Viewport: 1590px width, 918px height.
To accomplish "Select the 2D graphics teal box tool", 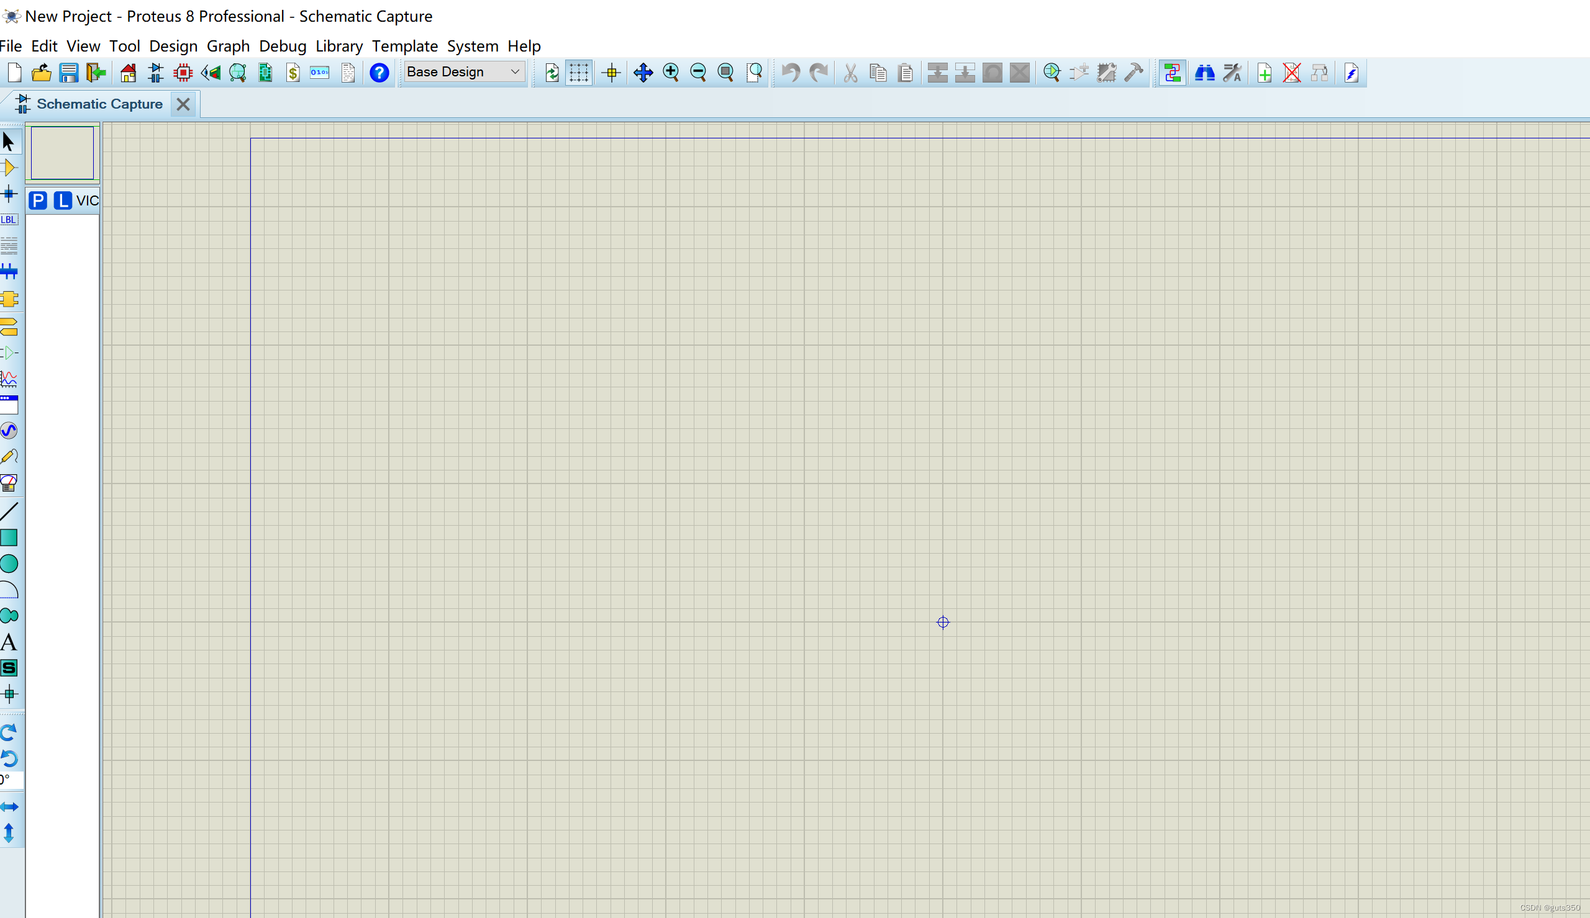I will click(9, 537).
